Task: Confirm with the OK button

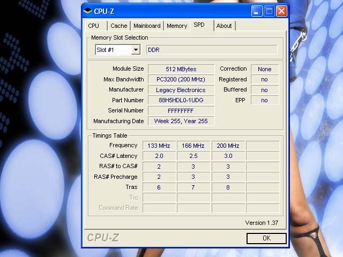Action: (266, 238)
